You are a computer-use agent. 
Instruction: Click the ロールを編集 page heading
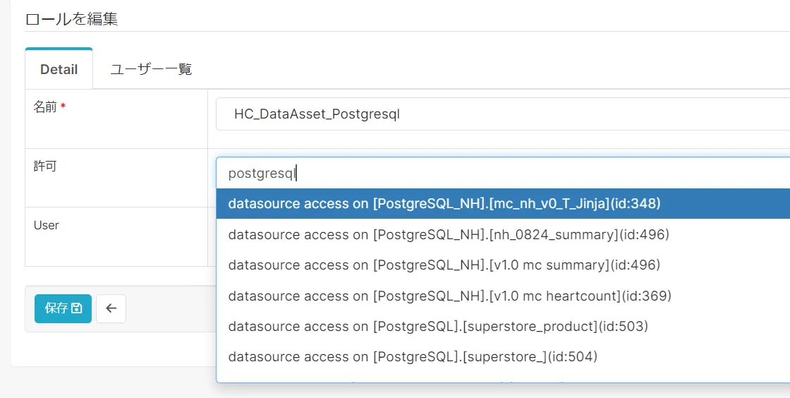[71, 19]
